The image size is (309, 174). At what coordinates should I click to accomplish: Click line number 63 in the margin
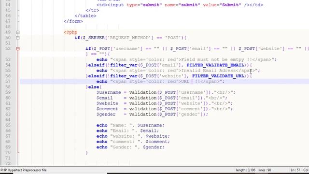(8, 114)
